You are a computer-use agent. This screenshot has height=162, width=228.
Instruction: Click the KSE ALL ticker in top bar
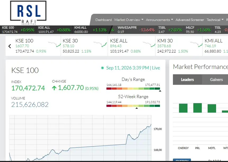[x=54, y=30]
